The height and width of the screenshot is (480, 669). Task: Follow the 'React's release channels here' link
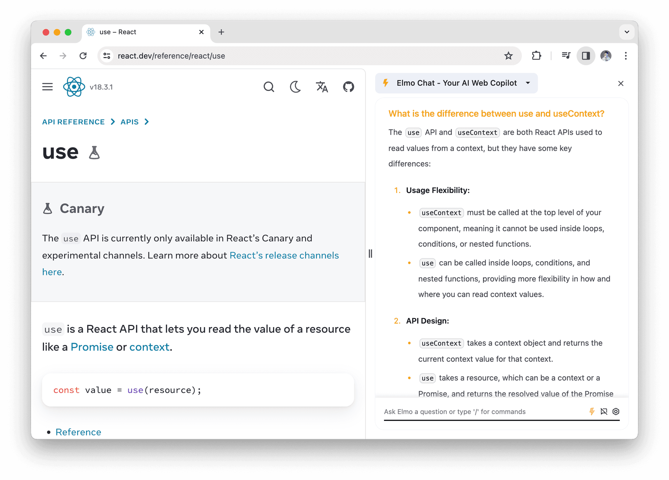[284, 255]
